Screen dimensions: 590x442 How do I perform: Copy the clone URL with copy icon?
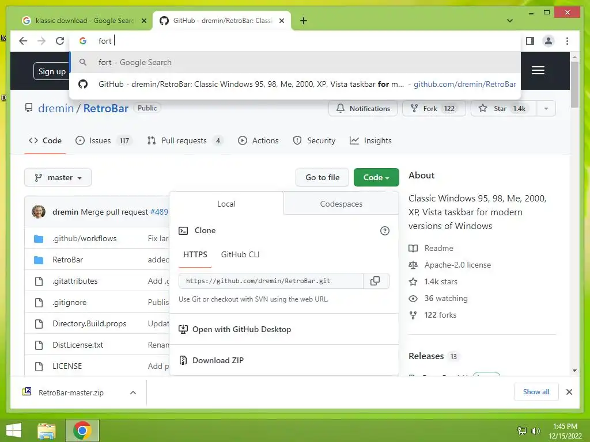pyautogui.click(x=376, y=281)
